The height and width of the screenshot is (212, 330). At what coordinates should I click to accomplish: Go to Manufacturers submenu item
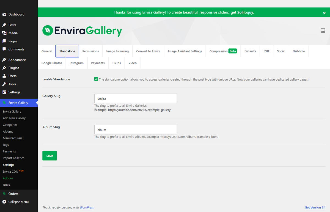[13, 138]
